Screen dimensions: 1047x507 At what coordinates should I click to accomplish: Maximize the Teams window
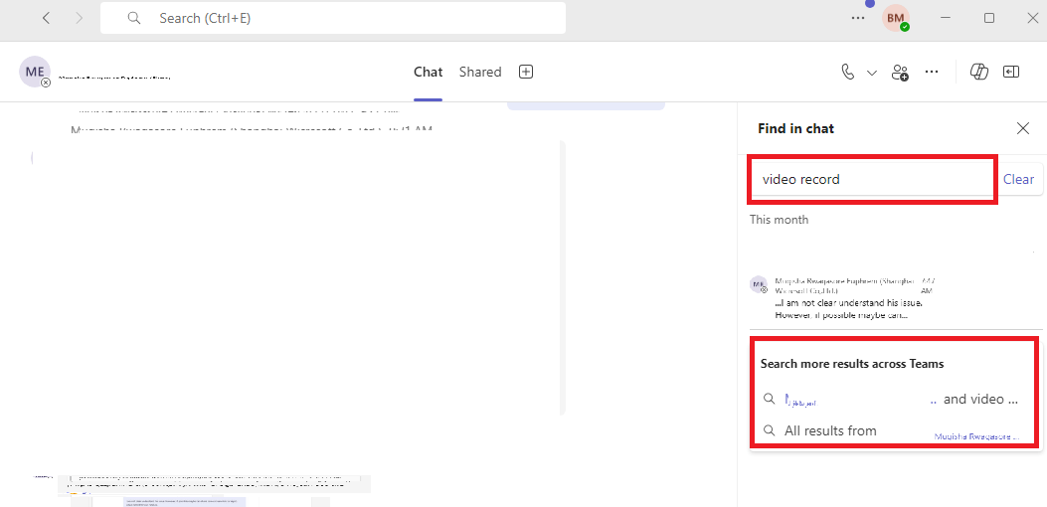[989, 18]
